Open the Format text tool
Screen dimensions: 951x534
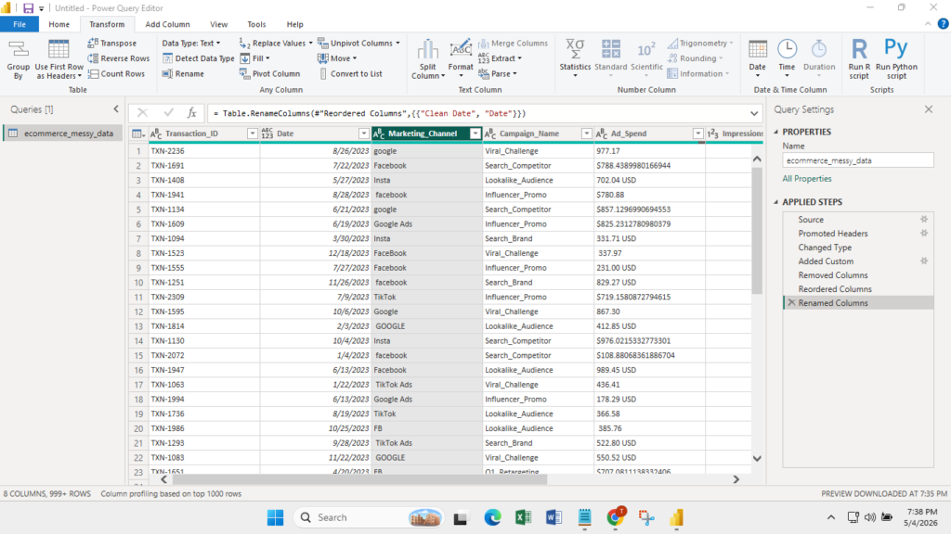(x=461, y=59)
